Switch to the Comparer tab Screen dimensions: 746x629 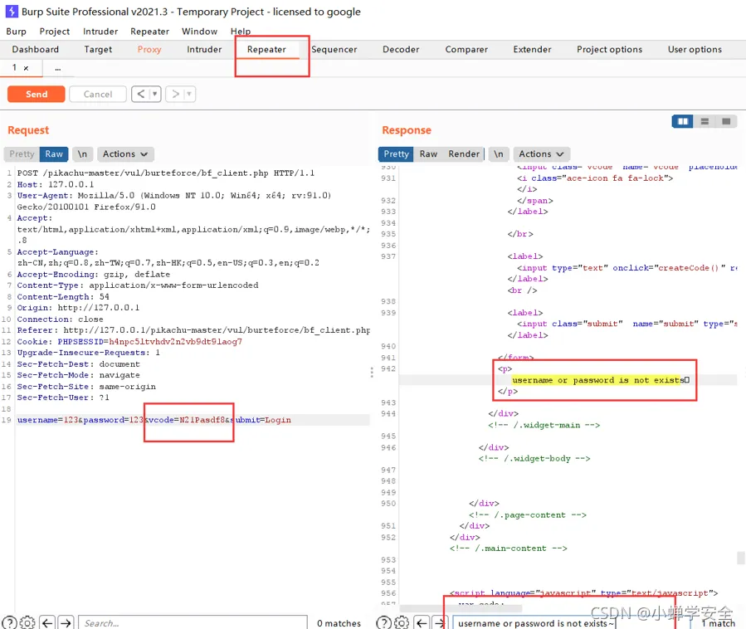click(466, 50)
